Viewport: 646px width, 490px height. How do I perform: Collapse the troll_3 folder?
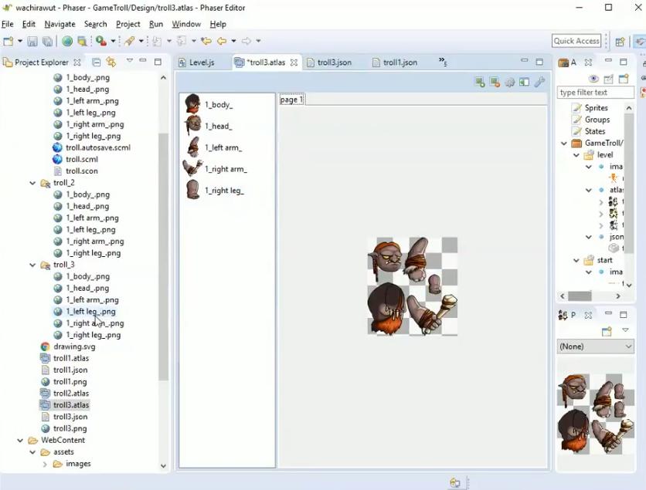(x=33, y=265)
